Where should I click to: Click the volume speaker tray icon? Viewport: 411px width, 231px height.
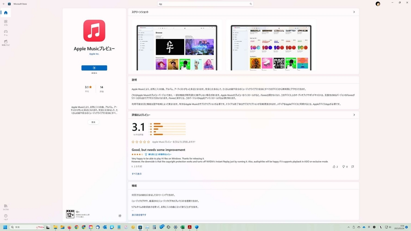click(x=390, y=227)
